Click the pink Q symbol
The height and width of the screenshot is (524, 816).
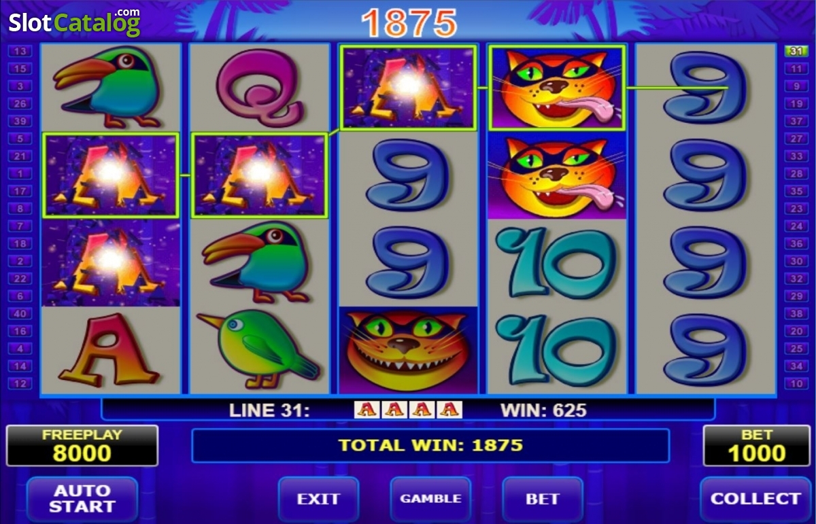pyautogui.click(x=259, y=87)
